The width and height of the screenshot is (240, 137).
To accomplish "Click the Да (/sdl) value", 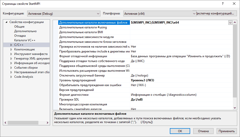I will click(x=137, y=100).
